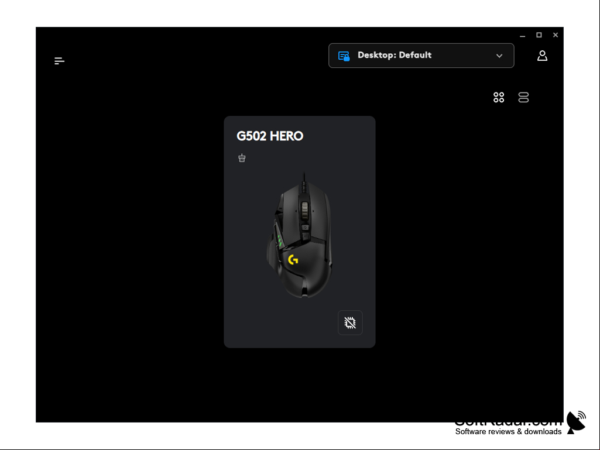Click the onboard memory mode chip icon
Screen dimensions: 600x450
tap(350, 322)
